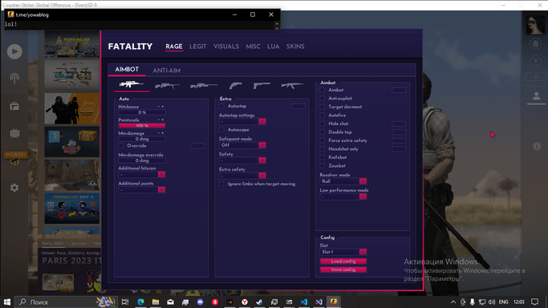Open the CS:GO settings gear icon
Screen dimensions: 548x308
click(x=14, y=188)
